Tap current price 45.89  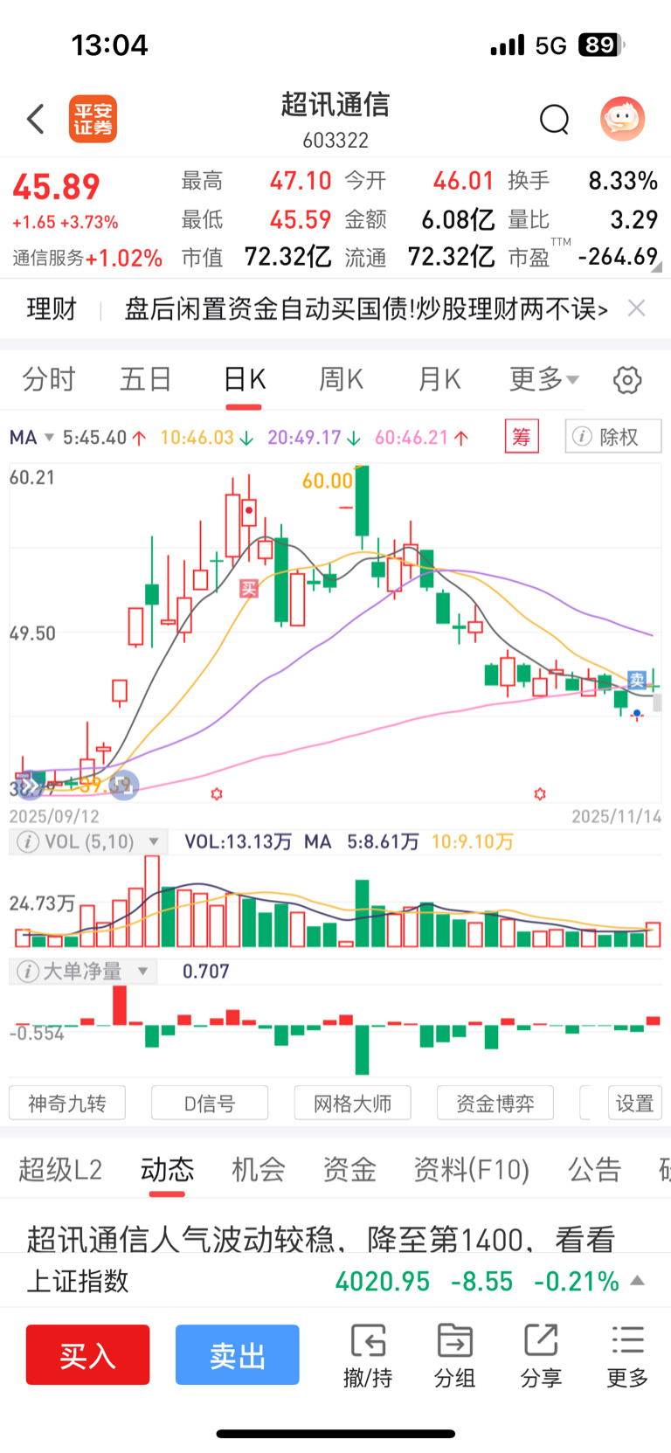click(57, 187)
